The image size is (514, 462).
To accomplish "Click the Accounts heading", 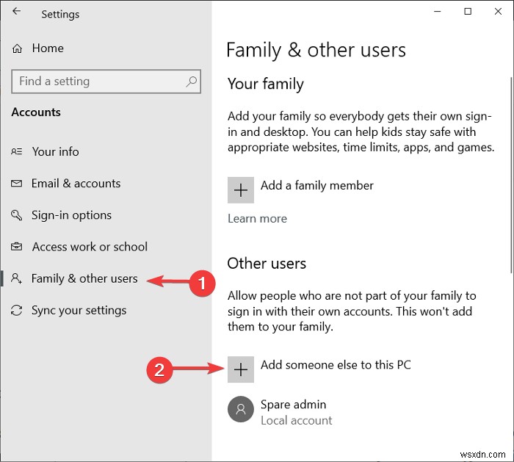I will 36,112.
